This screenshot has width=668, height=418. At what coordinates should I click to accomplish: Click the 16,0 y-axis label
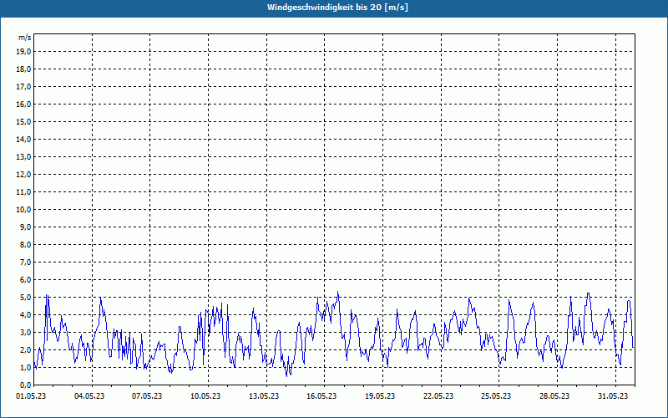pos(23,104)
